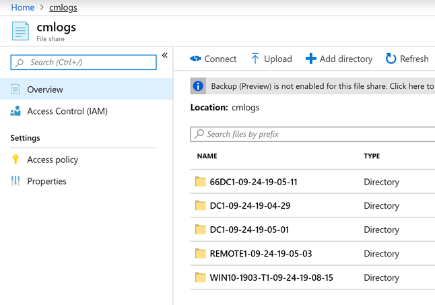Click the Access Control (IAM) people icon
Image resolution: width=435 pixels, height=305 pixels.
15,111
